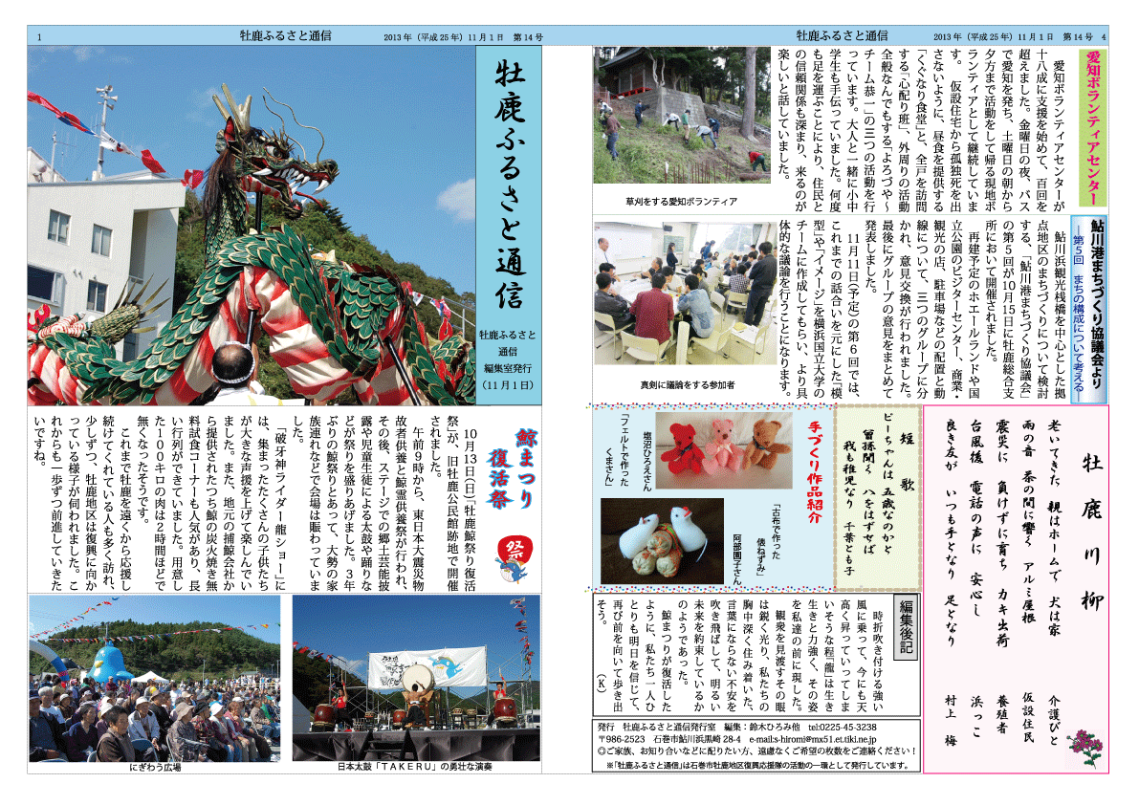Click the tel:0225-45-3238 phone number

tap(848, 728)
